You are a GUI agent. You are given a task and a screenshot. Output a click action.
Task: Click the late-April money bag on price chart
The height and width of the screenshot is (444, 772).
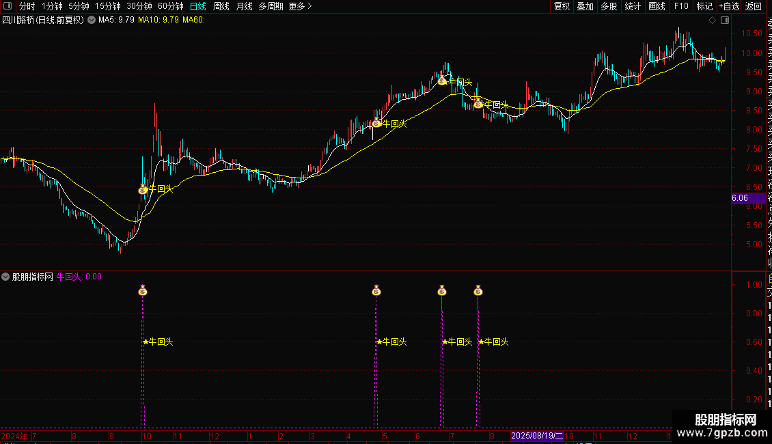376,123
